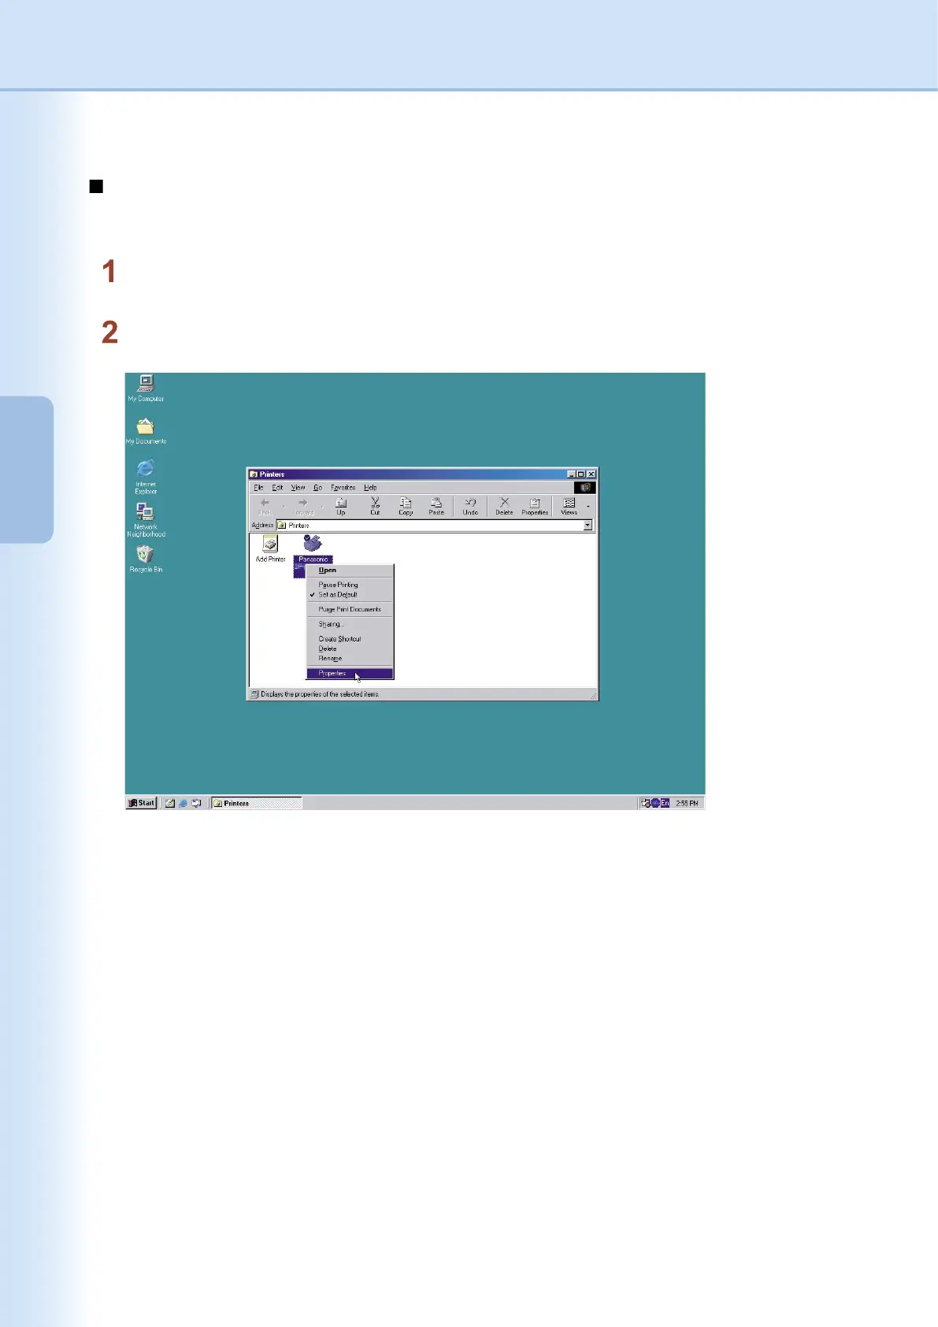Open the Address bar dropdown arrow
The image size is (938, 1327).
[x=588, y=525]
